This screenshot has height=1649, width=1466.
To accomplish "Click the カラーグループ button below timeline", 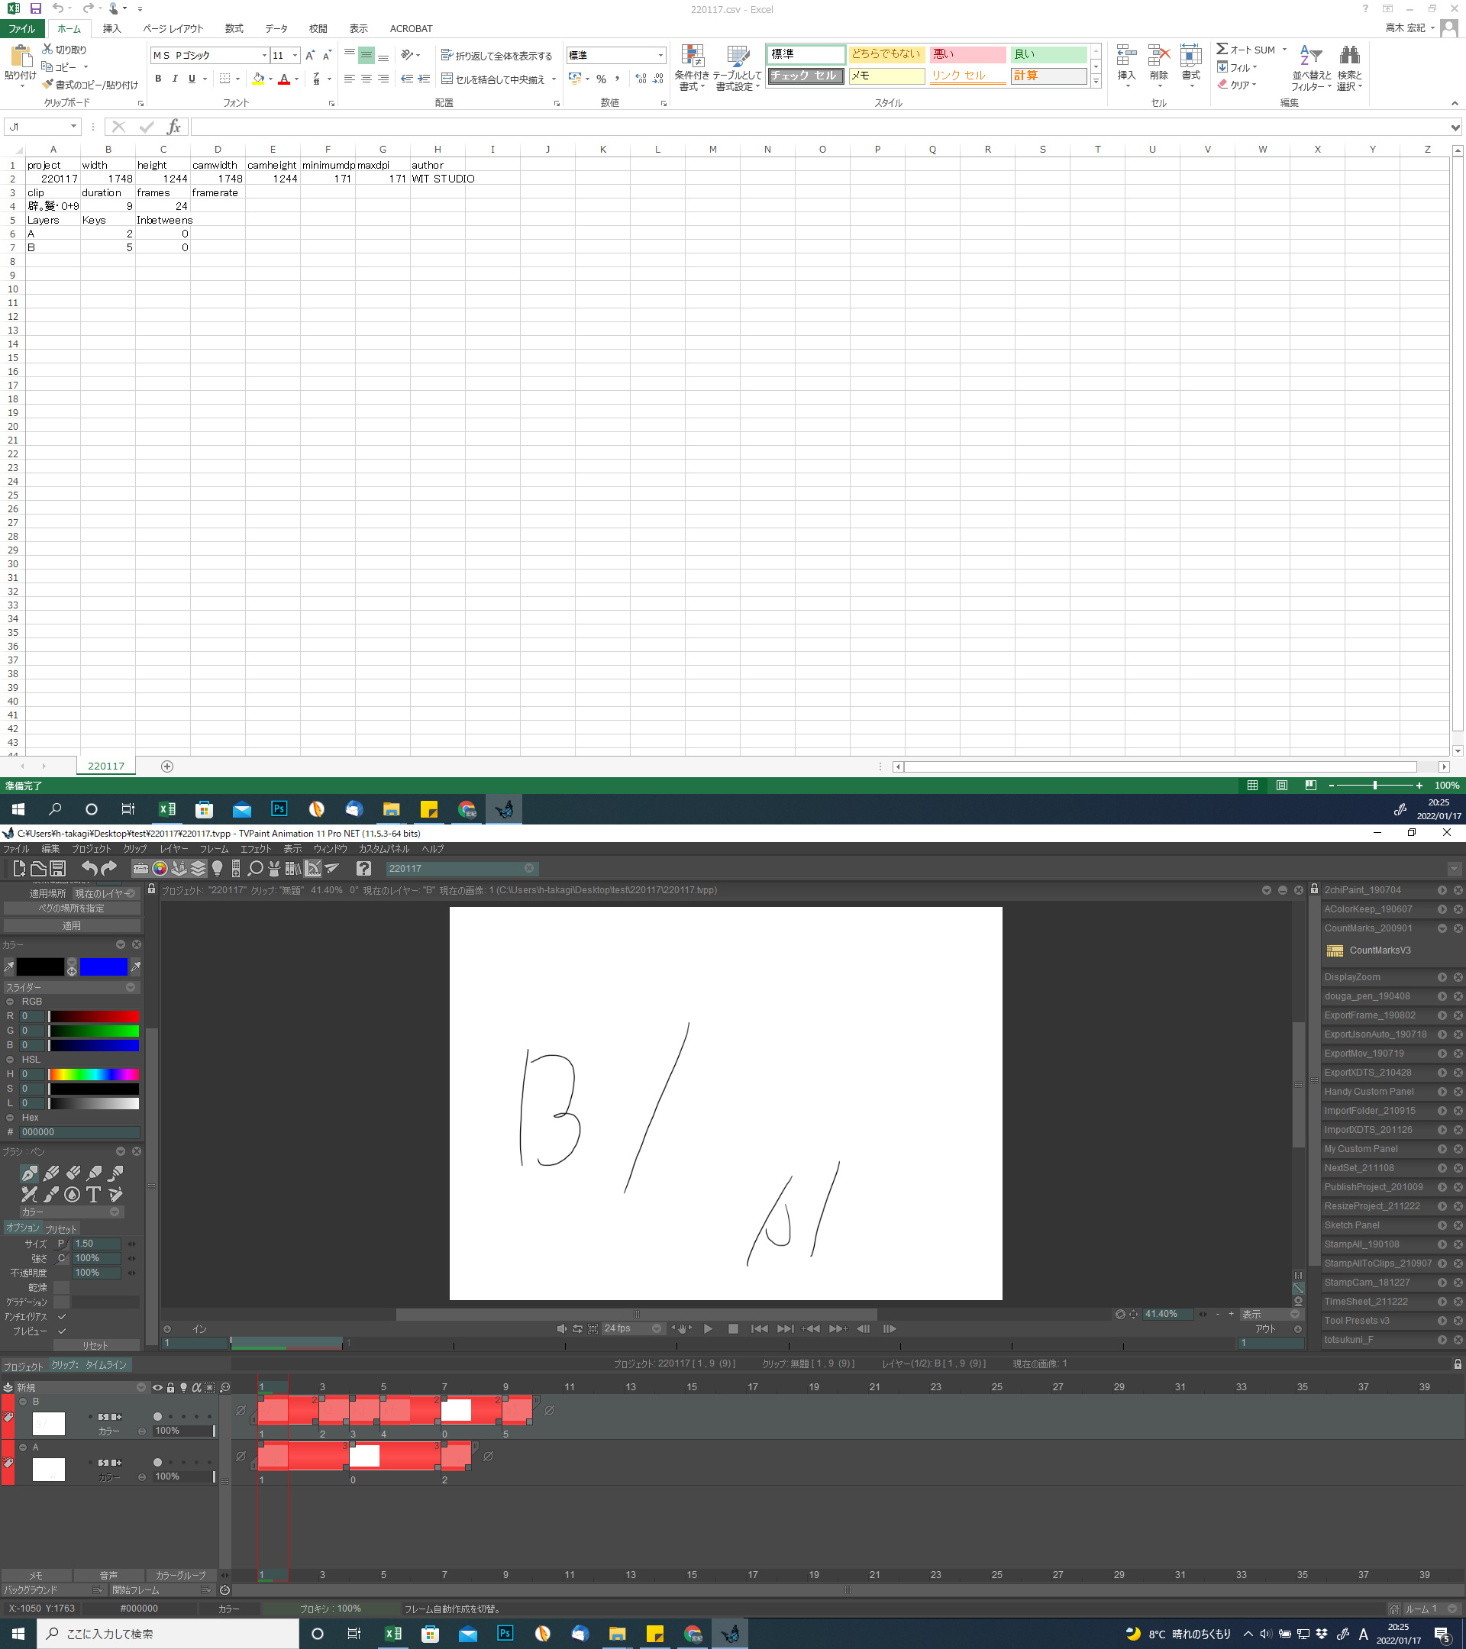I will click(x=180, y=1575).
